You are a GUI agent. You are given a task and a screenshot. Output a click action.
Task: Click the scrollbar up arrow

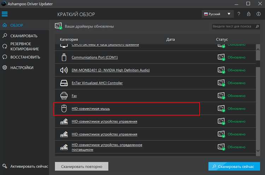click(258, 49)
